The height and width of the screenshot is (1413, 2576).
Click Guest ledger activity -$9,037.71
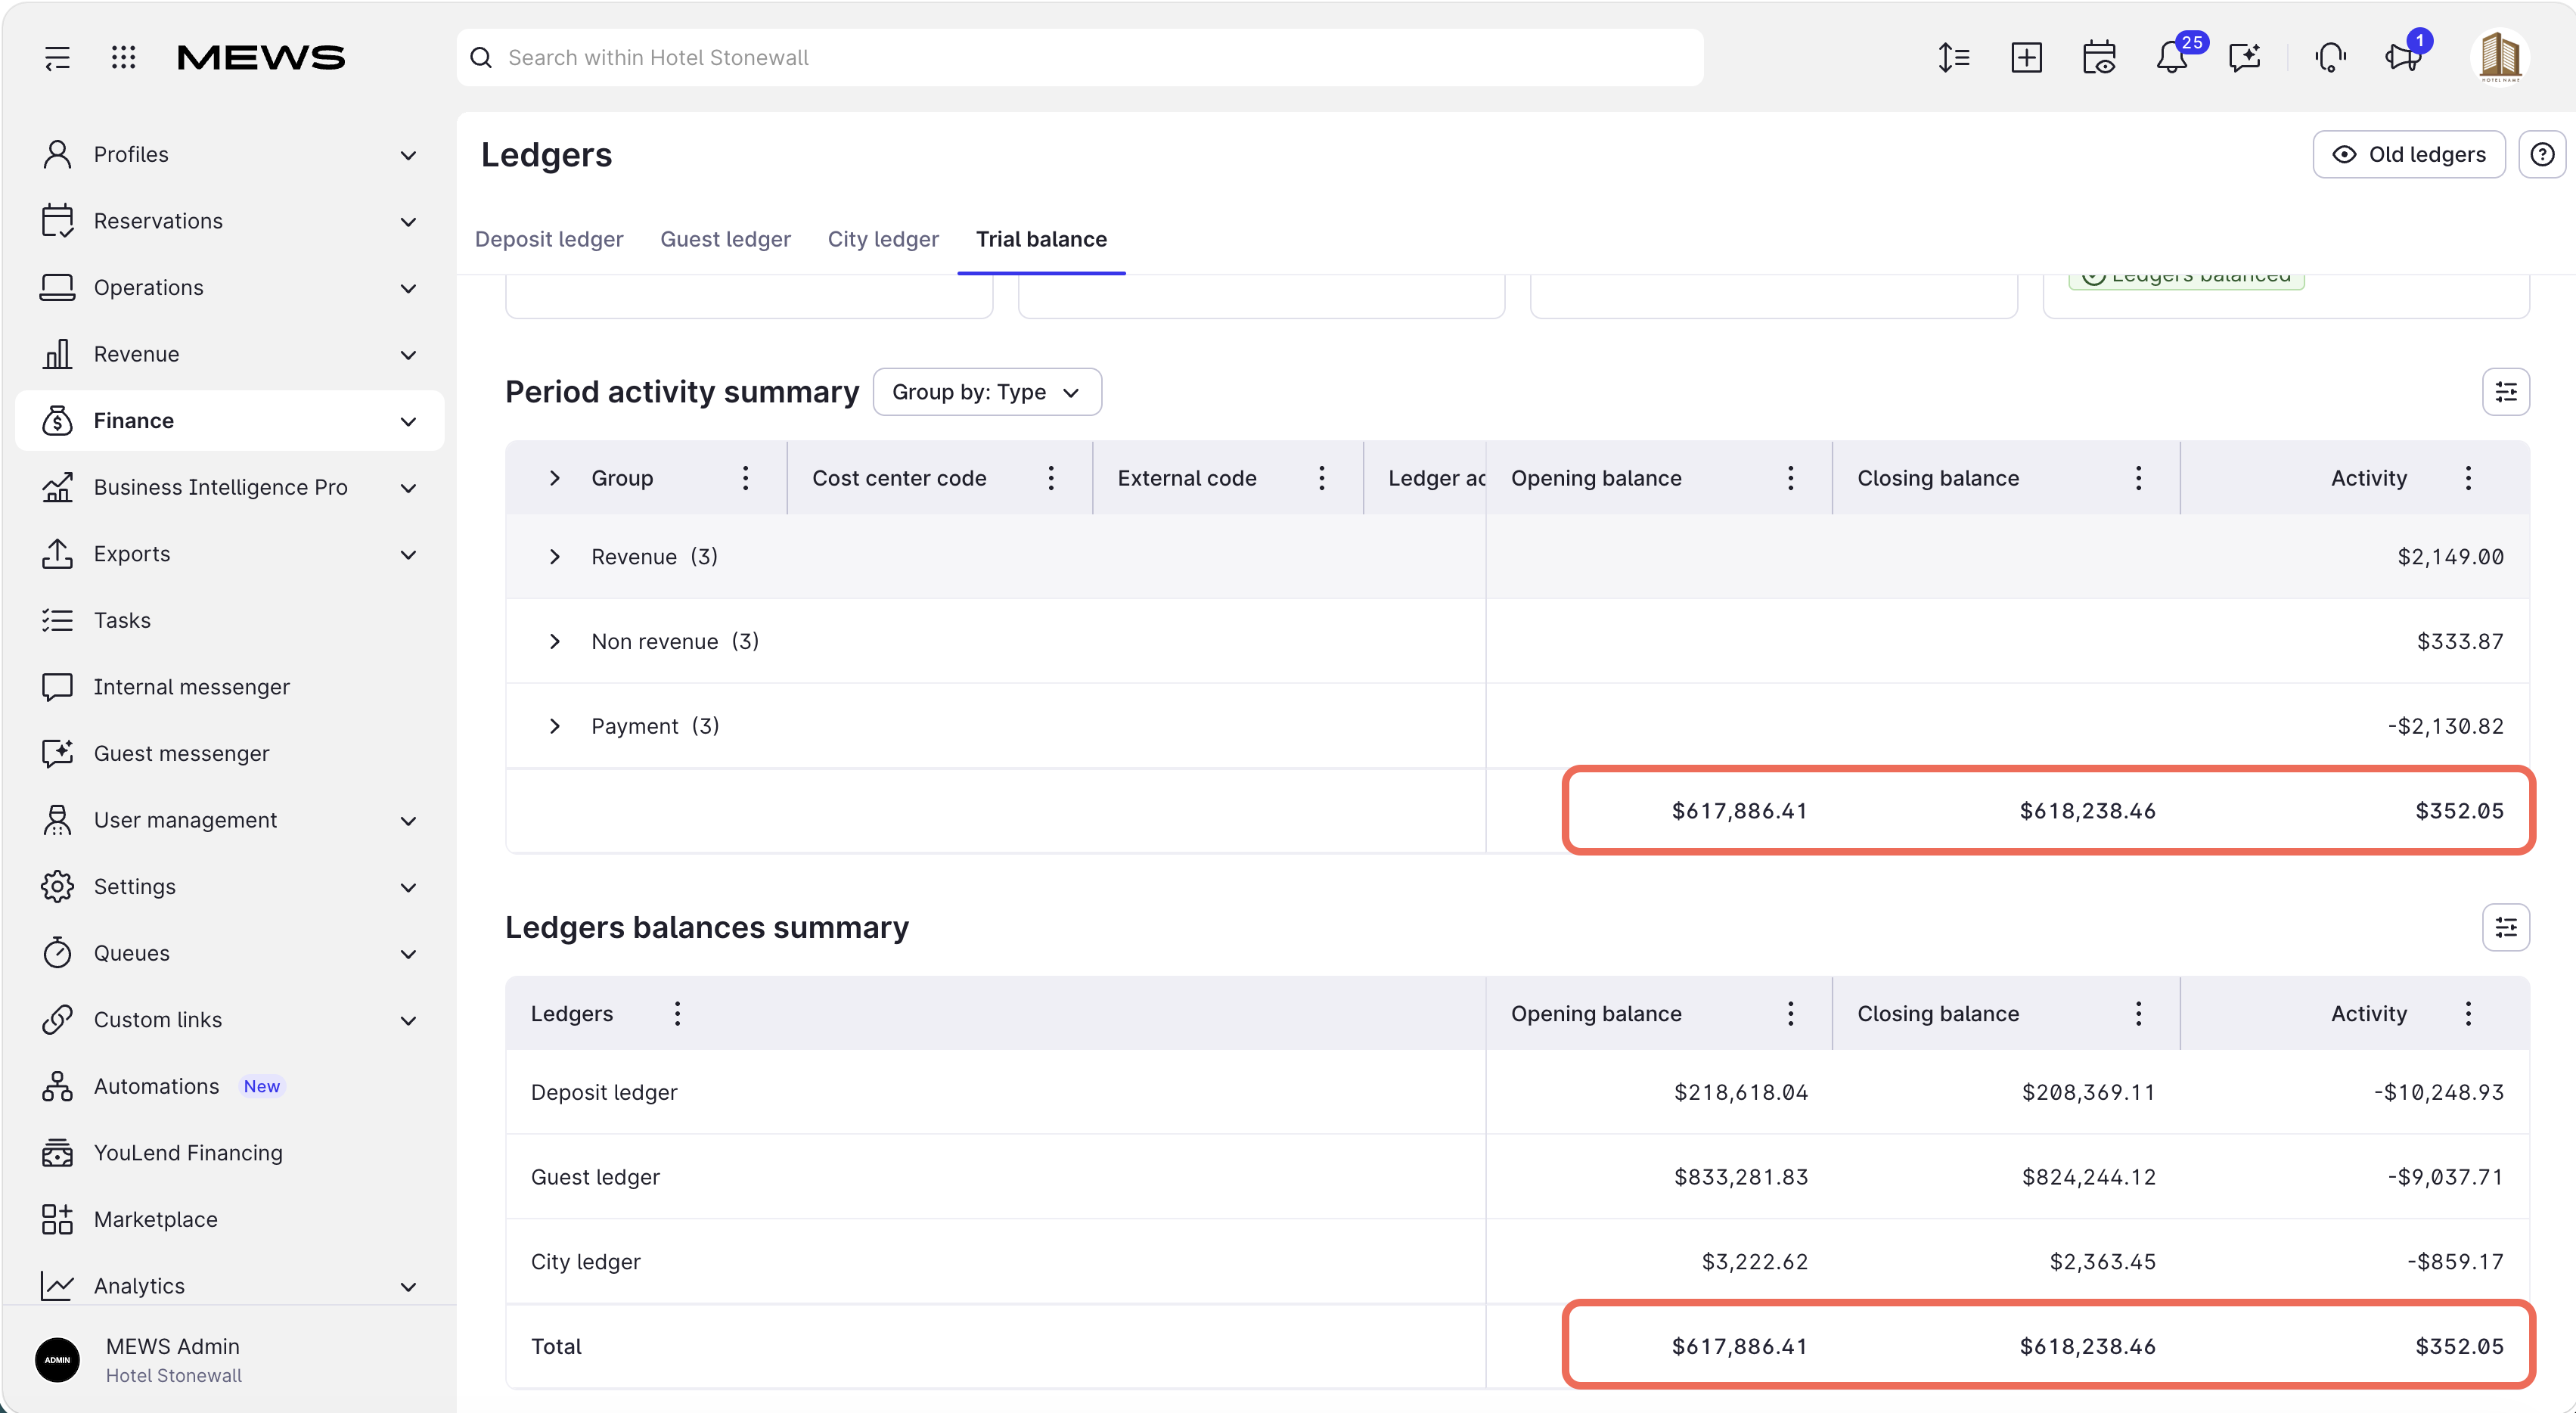(2446, 1177)
